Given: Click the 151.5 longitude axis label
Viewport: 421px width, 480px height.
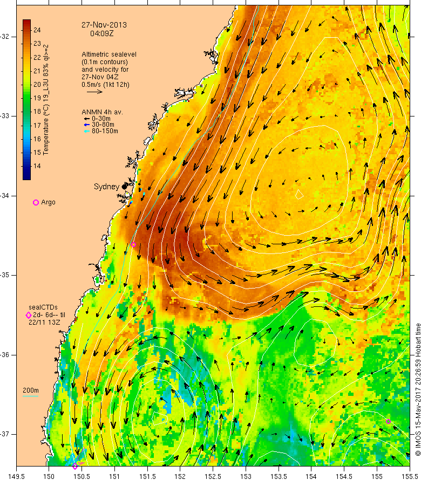Looking at the screenshot, I should (148, 476).
